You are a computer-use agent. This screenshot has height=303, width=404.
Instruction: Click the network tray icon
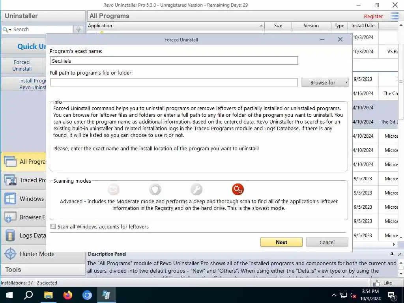(x=344, y=295)
